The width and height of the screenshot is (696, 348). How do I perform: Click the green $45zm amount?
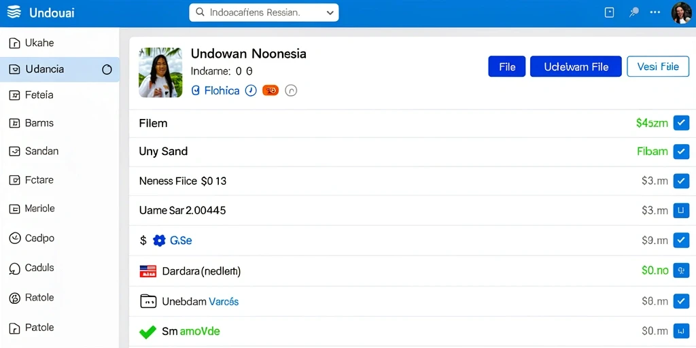[652, 124]
